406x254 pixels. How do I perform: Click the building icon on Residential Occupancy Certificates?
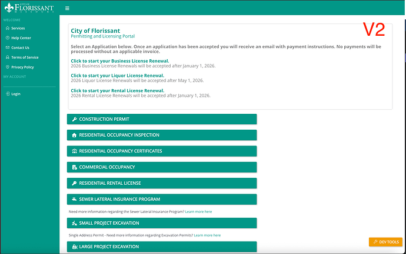[x=74, y=151]
